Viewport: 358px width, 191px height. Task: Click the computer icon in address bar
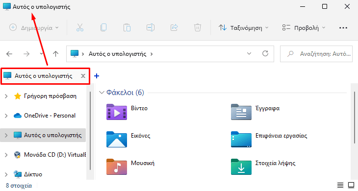coord(75,53)
